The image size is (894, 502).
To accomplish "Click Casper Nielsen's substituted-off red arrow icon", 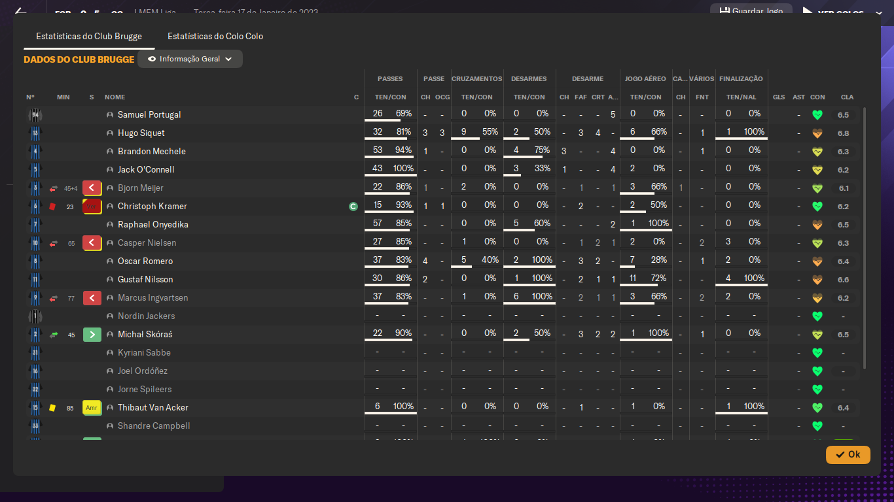I will pyautogui.click(x=92, y=243).
